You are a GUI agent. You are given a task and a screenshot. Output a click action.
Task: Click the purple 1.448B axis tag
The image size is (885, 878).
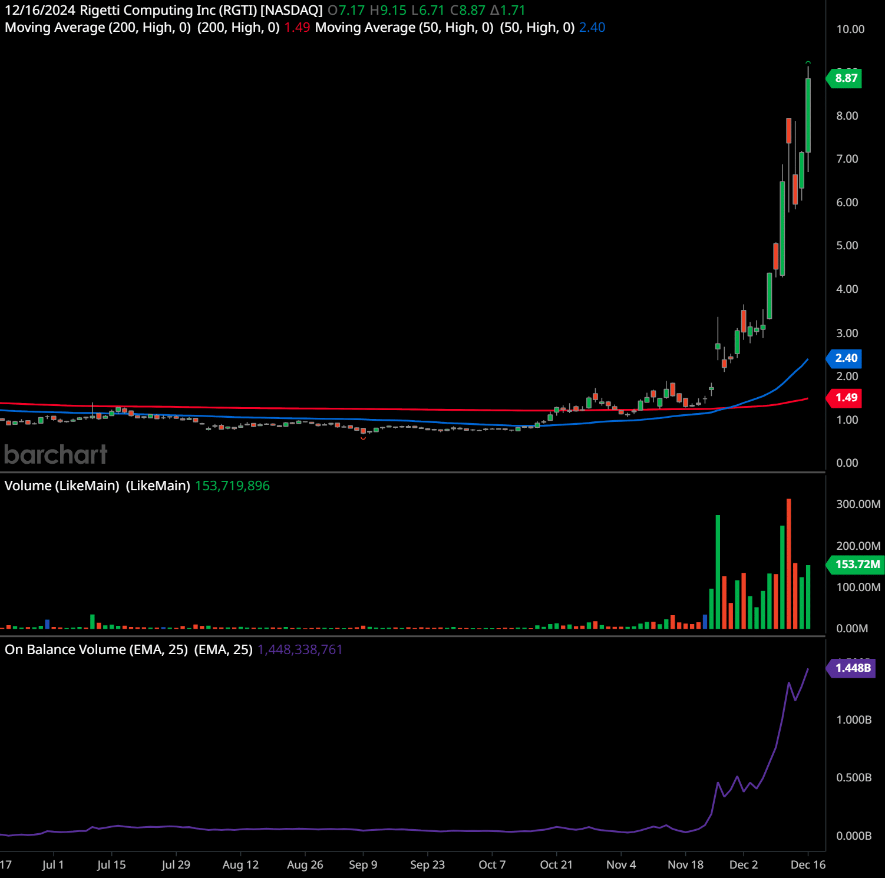click(x=851, y=668)
